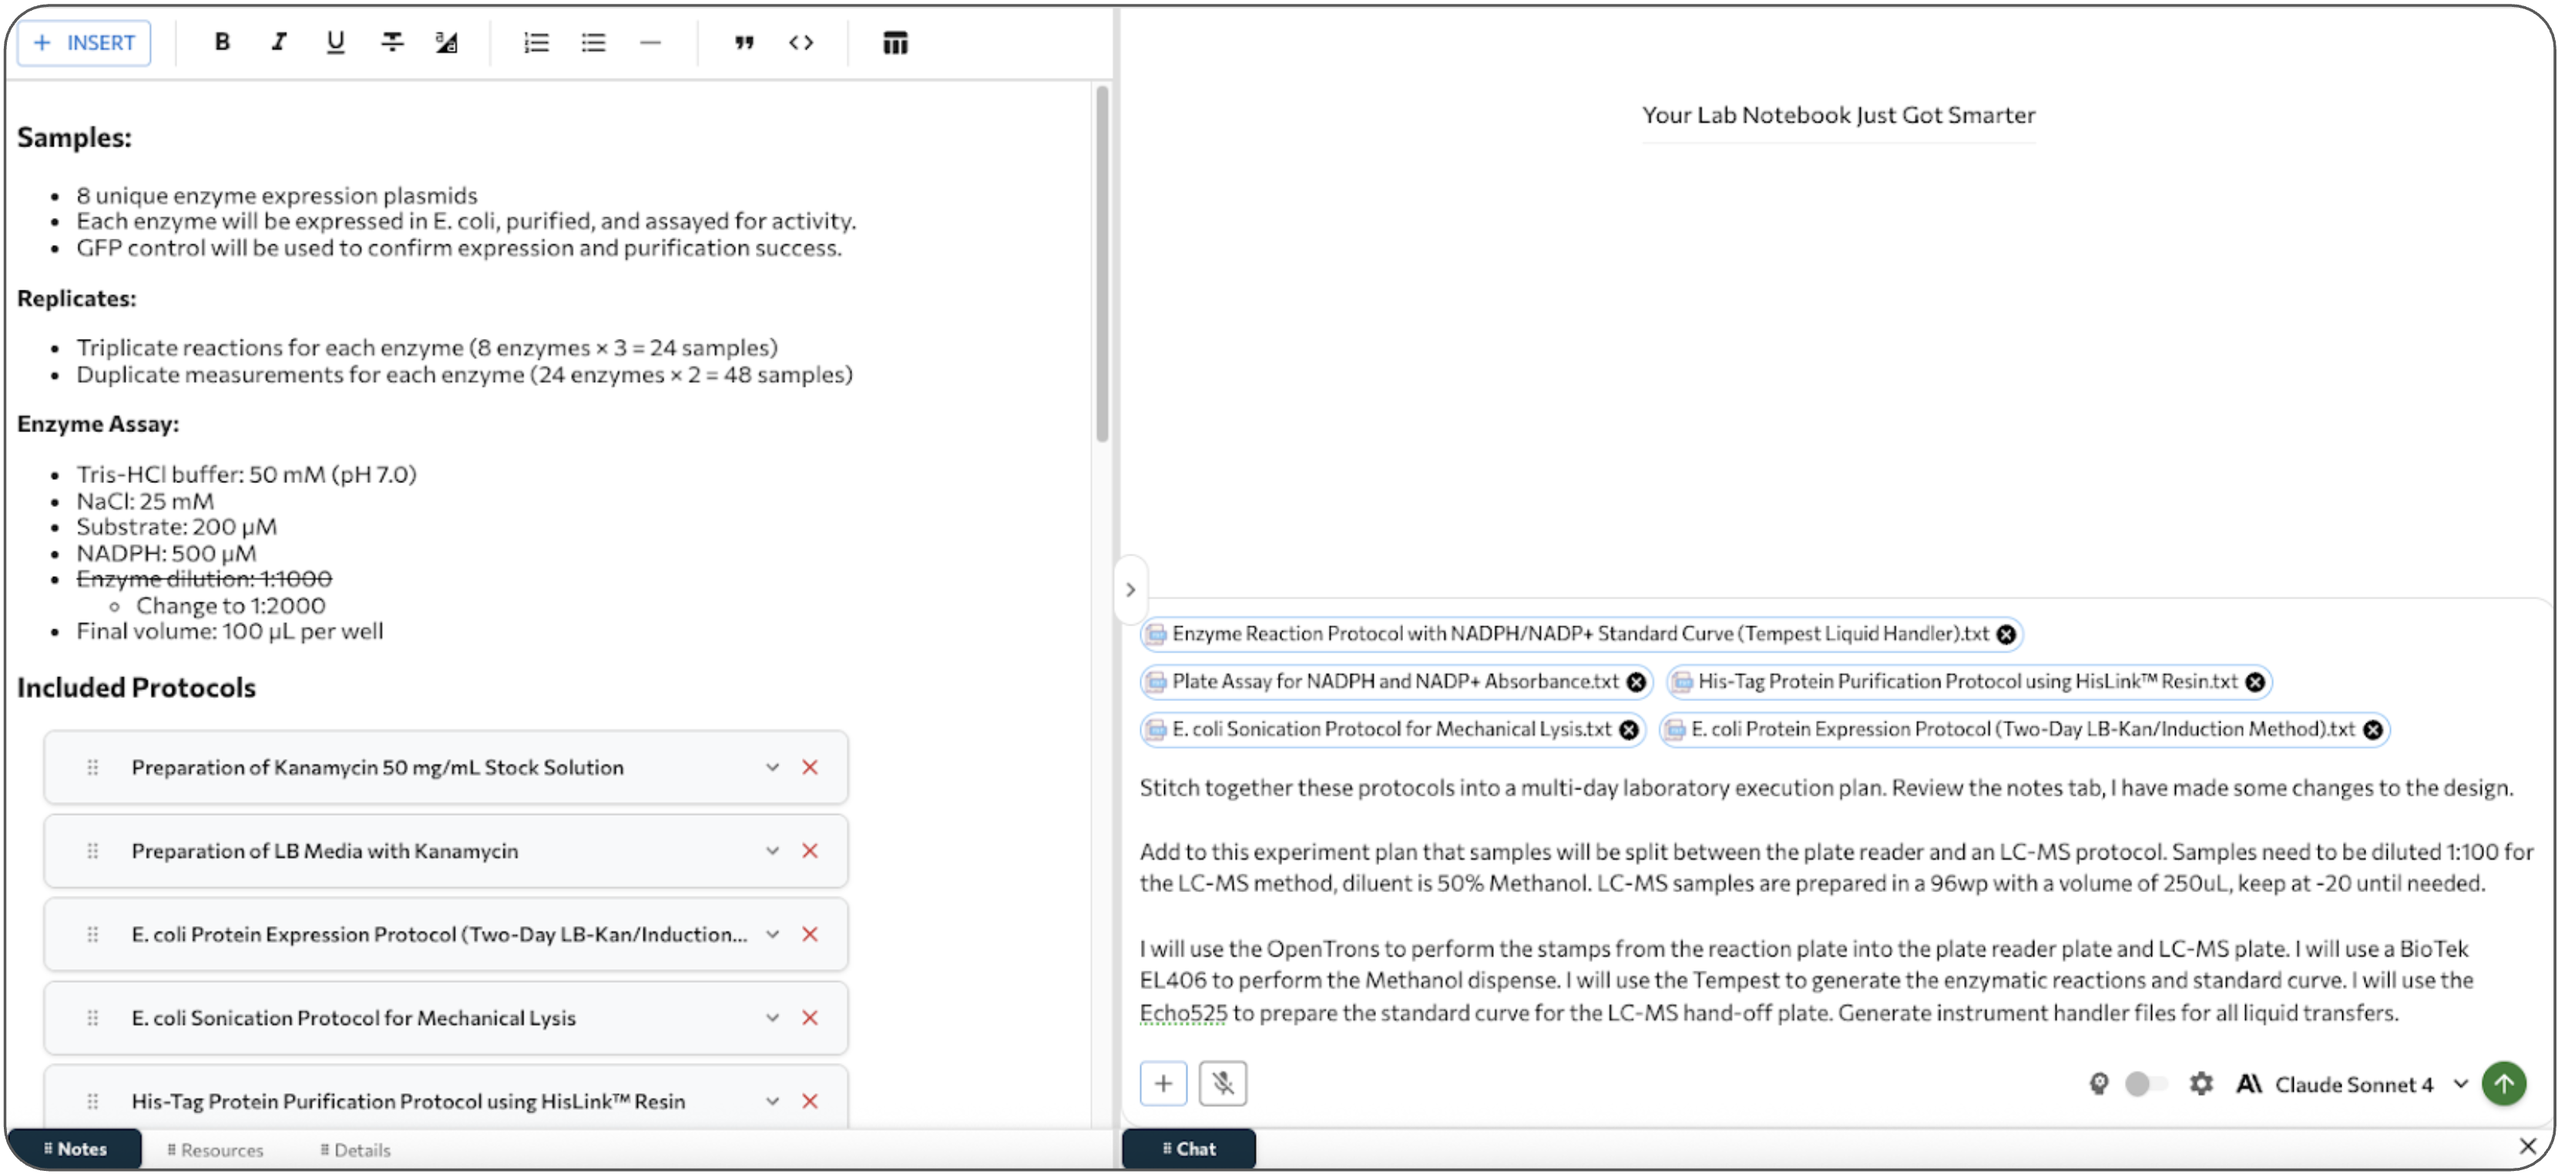Expand Preparation of Kanamycin Stock Solution protocol
This screenshot has height=1174, width=2558.
[x=771, y=766]
